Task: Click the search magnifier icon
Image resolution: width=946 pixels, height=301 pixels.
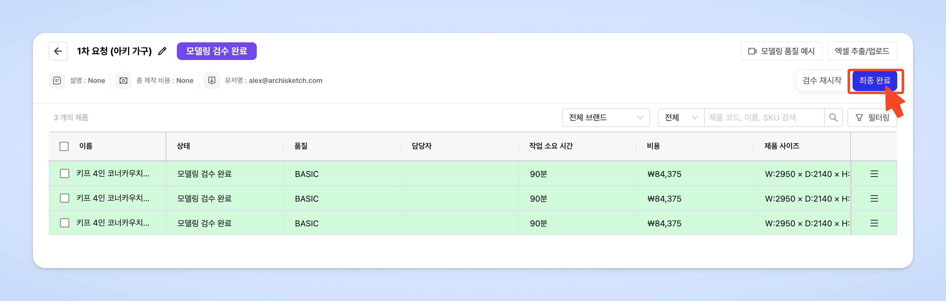Action: [833, 118]
